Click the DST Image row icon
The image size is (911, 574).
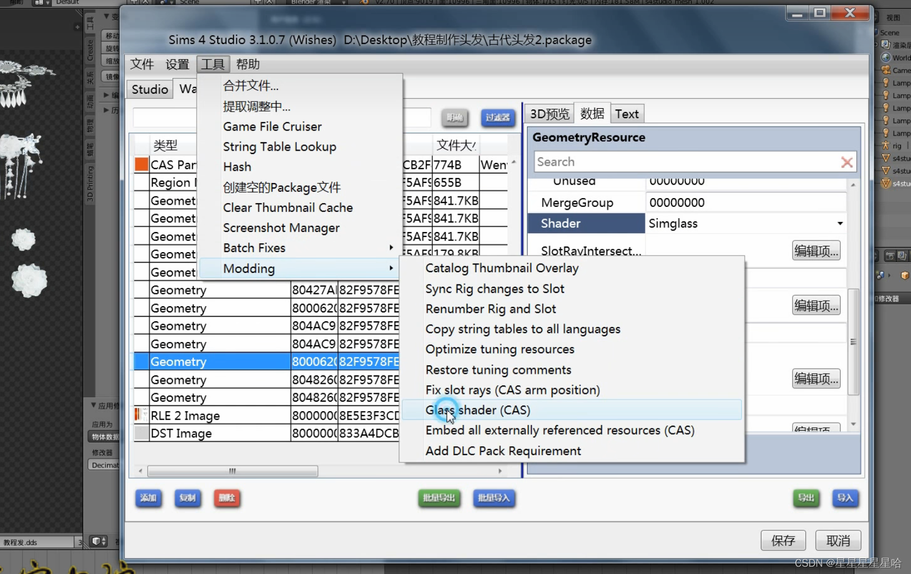[142, 433]
